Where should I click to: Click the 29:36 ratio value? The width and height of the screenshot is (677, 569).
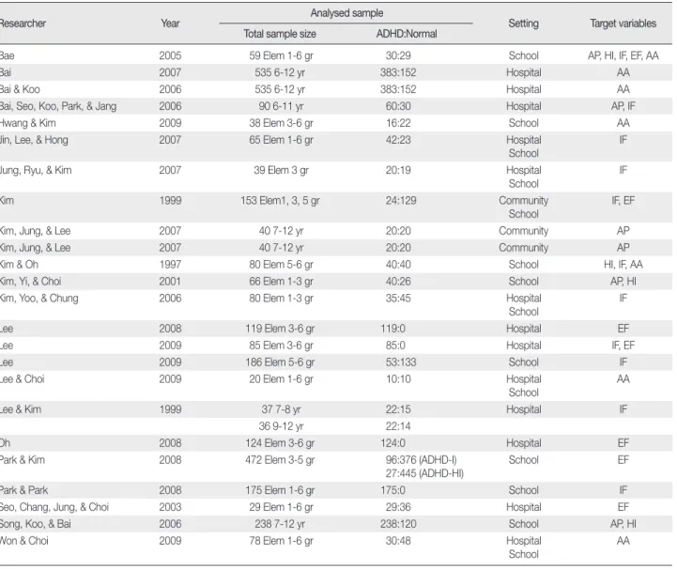point(398,507)
